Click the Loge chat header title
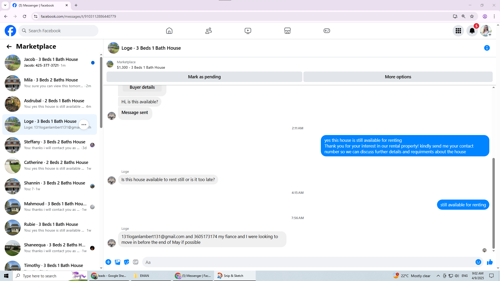Screen dimensions: 500x281 151,48
